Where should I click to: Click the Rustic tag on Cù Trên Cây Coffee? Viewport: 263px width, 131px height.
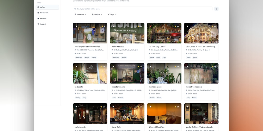click(158, 58)
